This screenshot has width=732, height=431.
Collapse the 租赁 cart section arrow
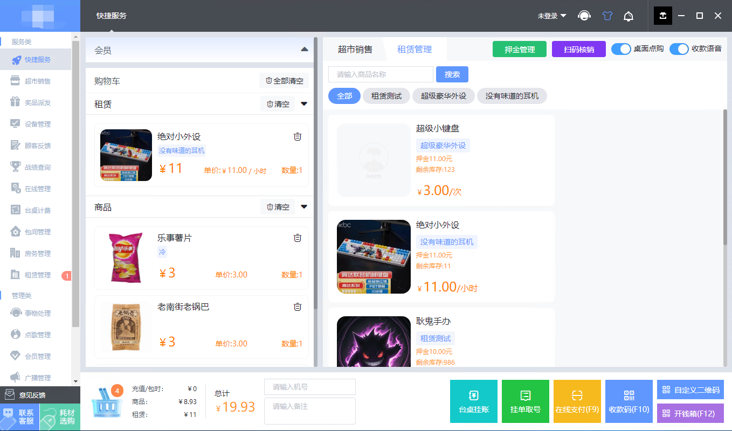point(304,104)
